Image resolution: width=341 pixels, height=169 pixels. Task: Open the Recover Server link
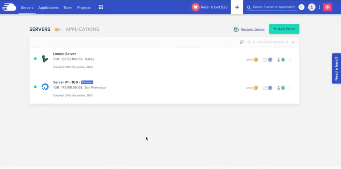click(253, 29)
